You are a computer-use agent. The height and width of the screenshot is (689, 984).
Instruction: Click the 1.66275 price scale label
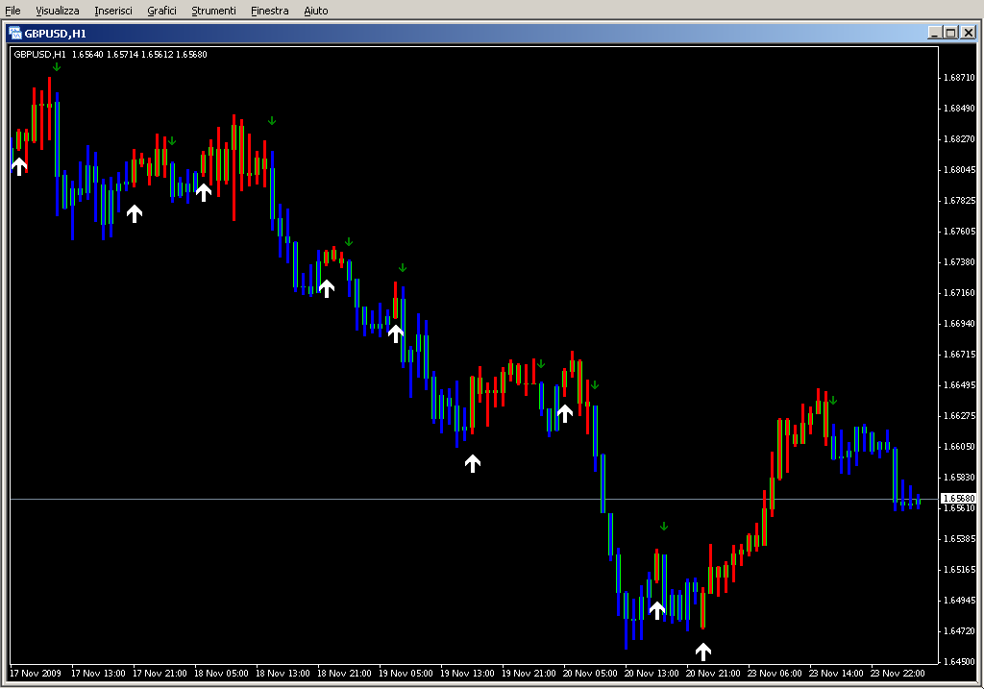click(960, 416)
